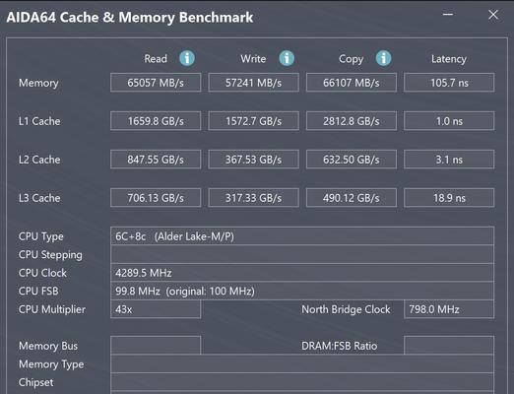Click the empty DRAM:FSB Ratio field

(x=449, y=346)
